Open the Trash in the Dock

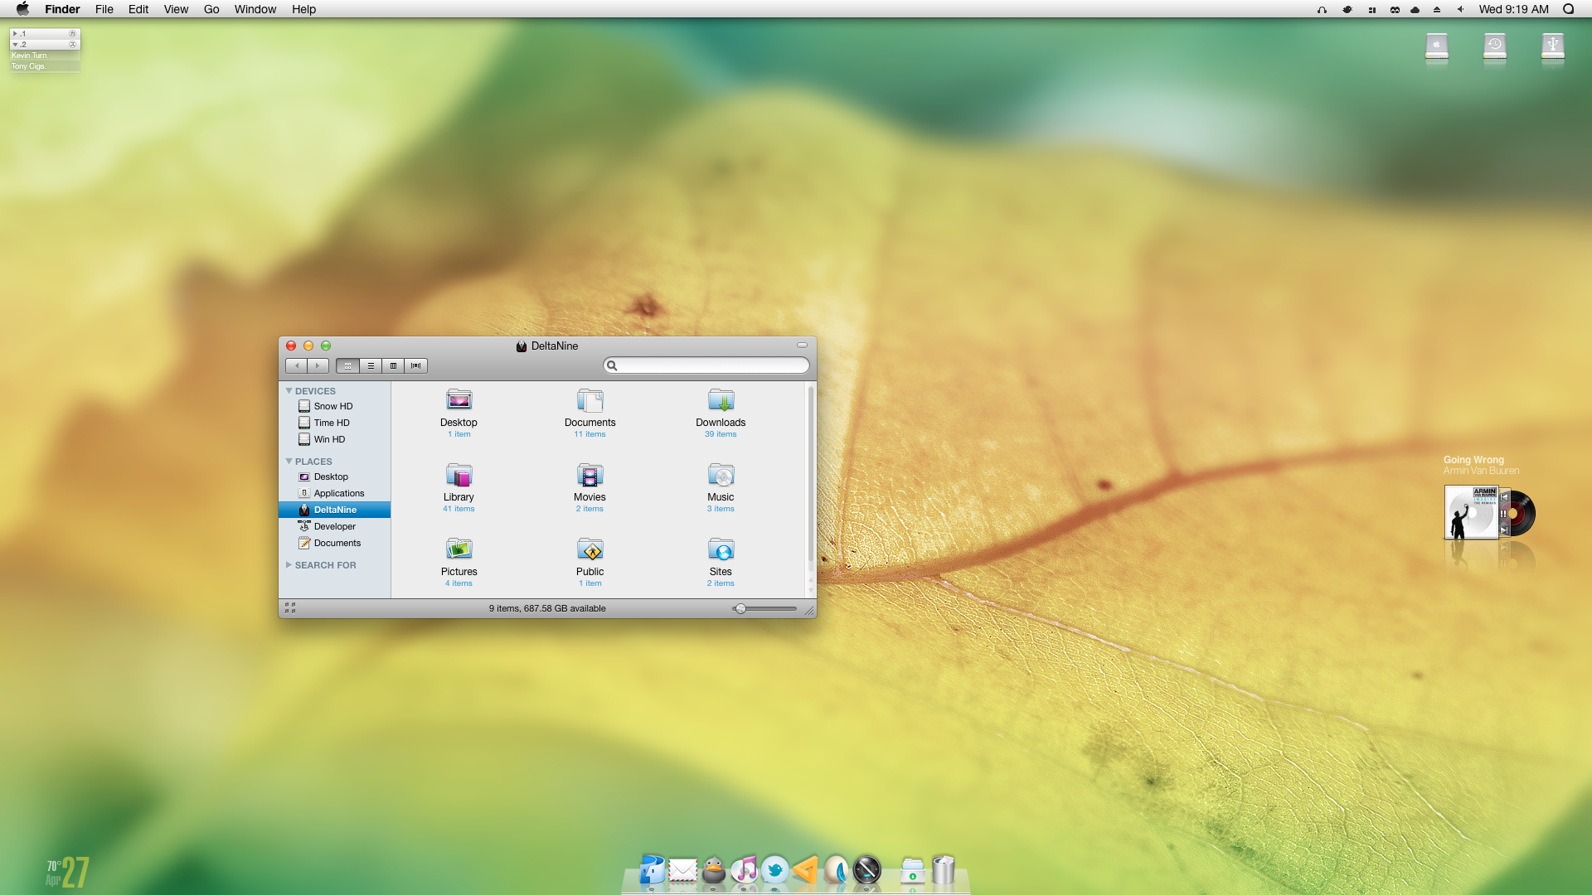tap(943, 869)
